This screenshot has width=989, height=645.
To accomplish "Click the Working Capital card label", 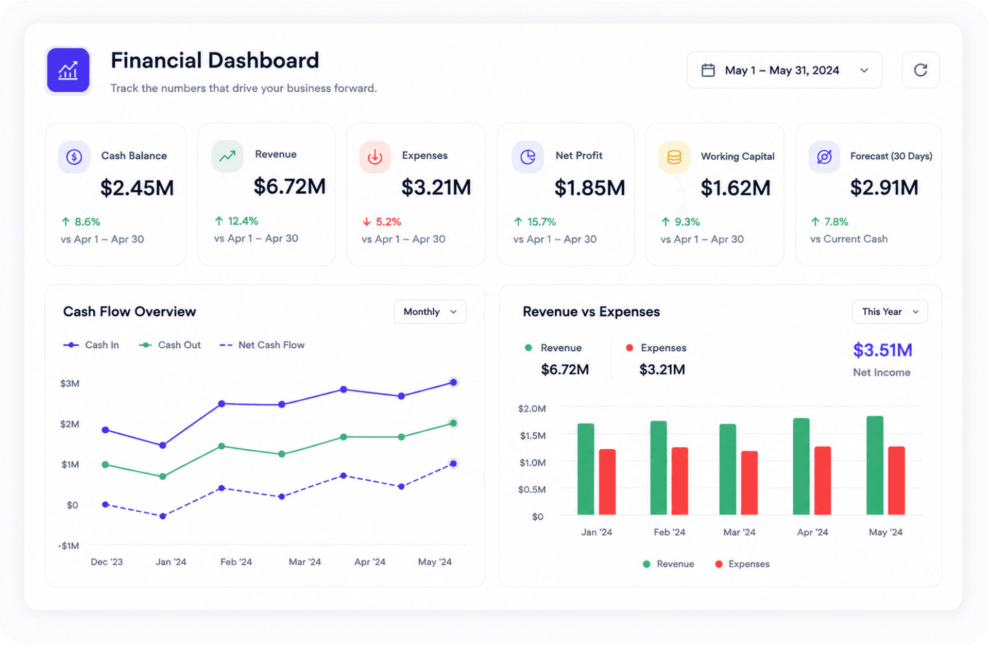I will (738, 157).
